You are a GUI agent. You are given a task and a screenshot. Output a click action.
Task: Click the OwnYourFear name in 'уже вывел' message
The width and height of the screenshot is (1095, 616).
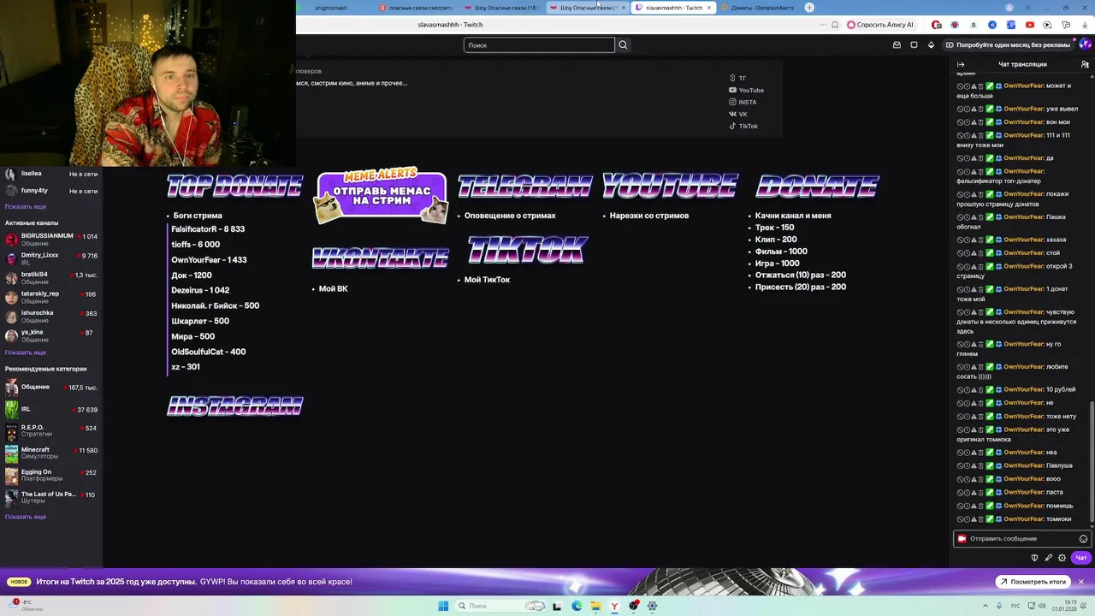pos(1024,109)
